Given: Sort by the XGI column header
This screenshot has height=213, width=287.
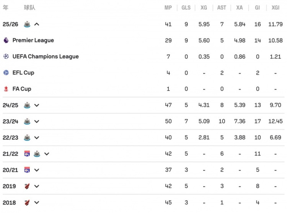Looking at the screenshot, I should [275, 8].
